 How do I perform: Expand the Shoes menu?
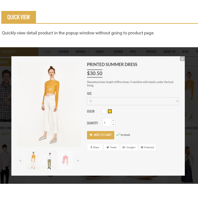point(101,52)
